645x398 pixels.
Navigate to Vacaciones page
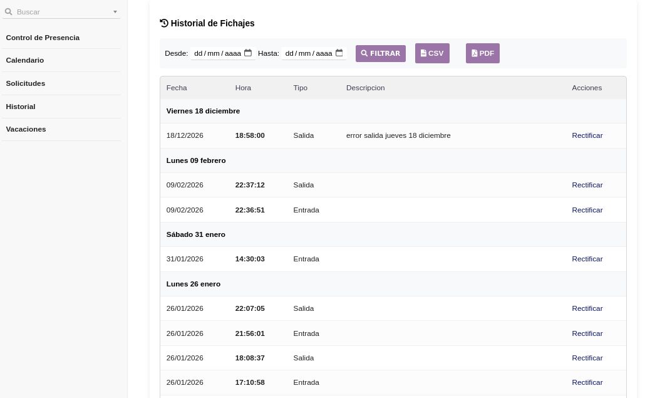pos(26,129)
